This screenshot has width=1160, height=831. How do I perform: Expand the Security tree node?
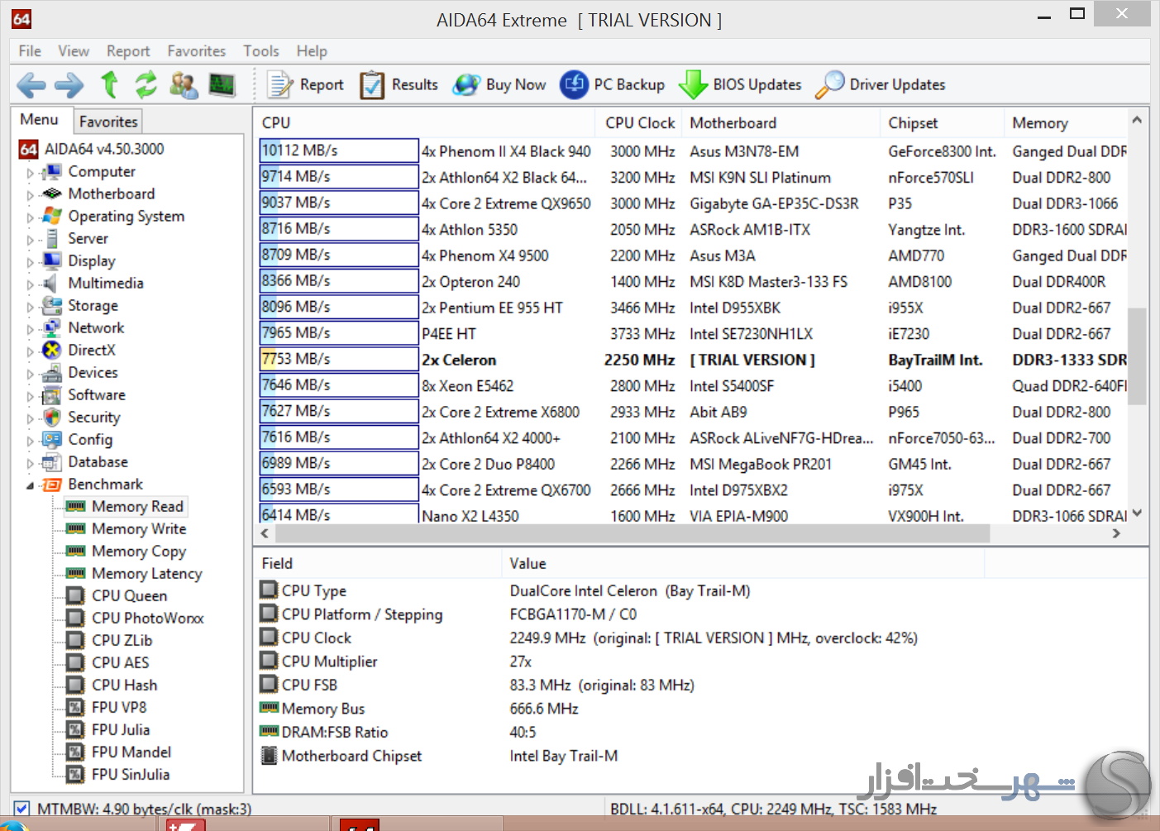coord(31,418)
